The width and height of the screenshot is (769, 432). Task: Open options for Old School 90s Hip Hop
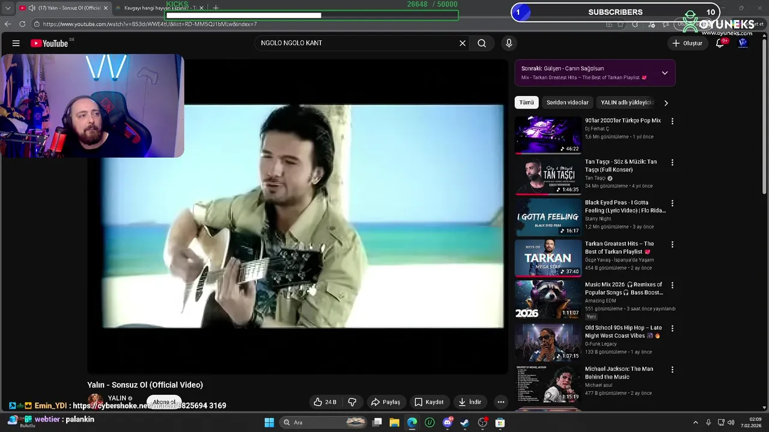click(x=672, y=329)
